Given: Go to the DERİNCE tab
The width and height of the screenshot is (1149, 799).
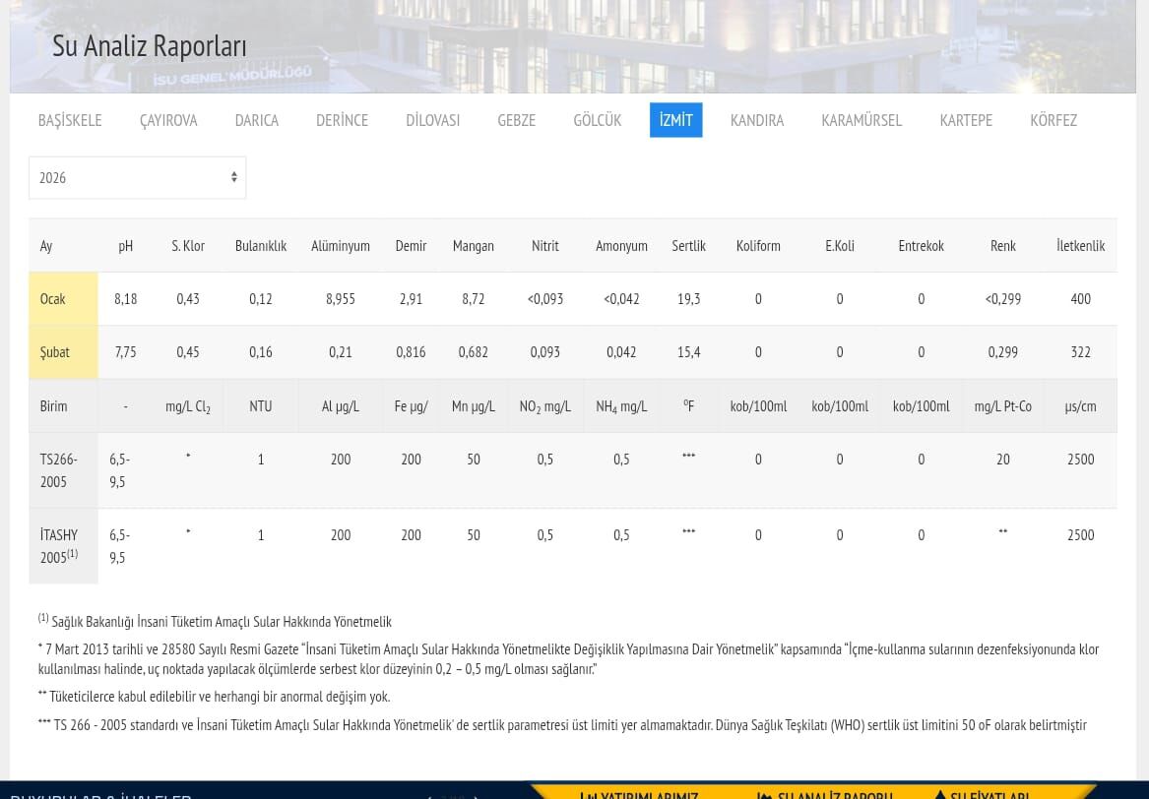Looking at the screenshot, I should [342, 120].
